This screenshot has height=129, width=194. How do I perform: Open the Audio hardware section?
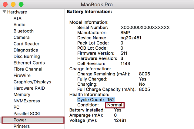coord(19,25)
